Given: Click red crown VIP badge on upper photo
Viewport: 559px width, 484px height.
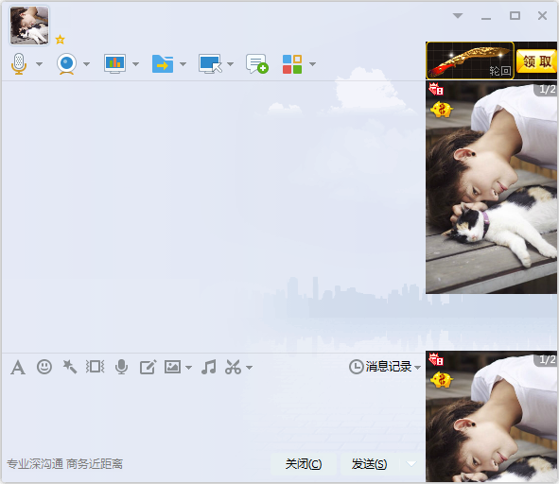Looking at the screenshot, I should [436, 89].
